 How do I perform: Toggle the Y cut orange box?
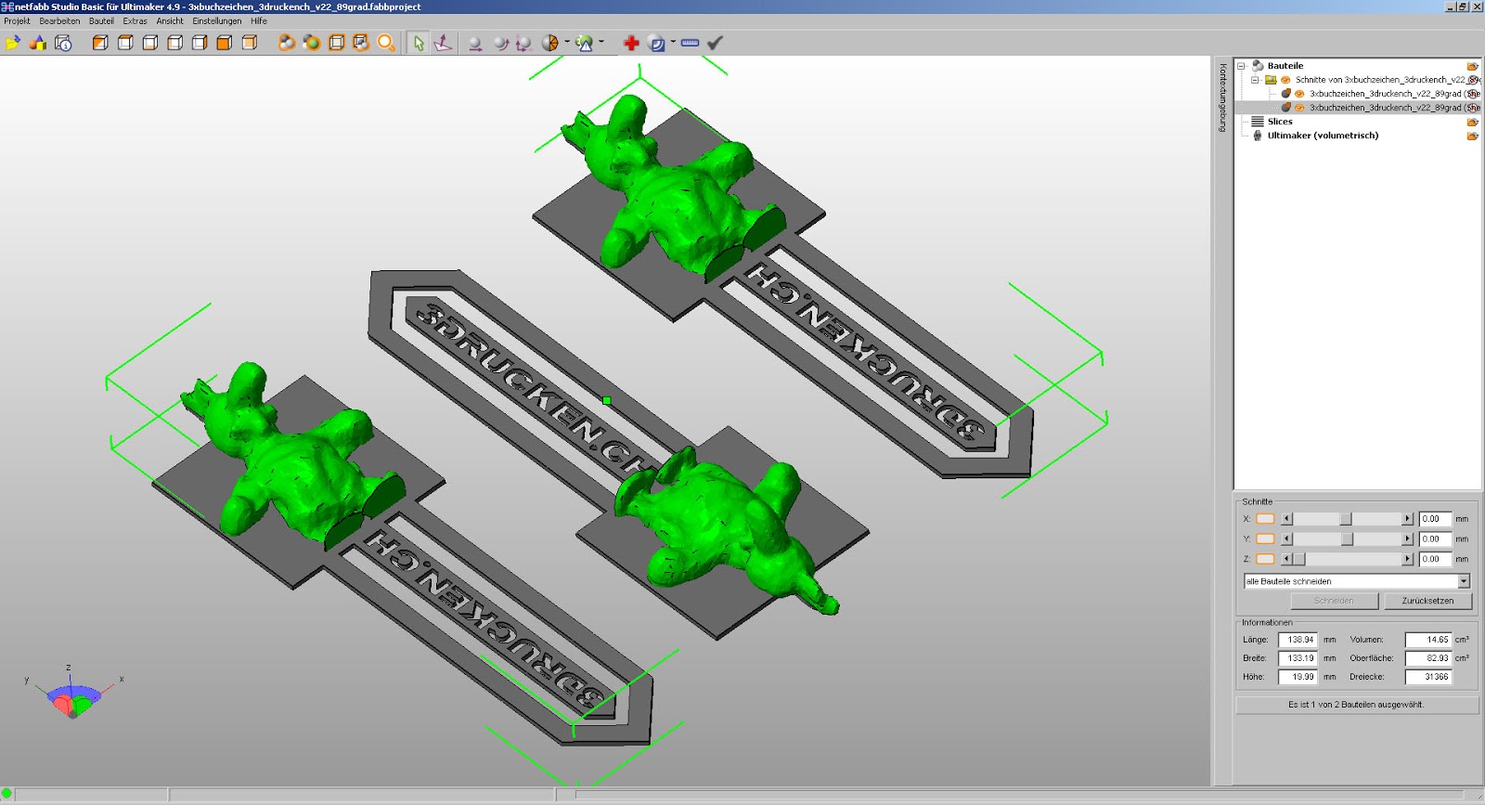coord(1265,539)
